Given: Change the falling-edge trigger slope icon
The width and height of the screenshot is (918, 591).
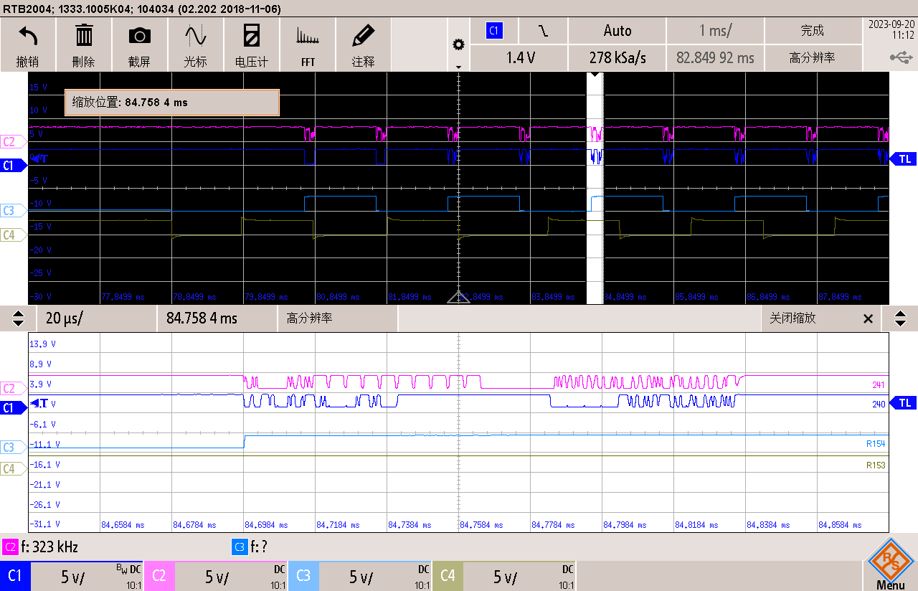Looking at the screenshot, I should click(x=544, y=31).
